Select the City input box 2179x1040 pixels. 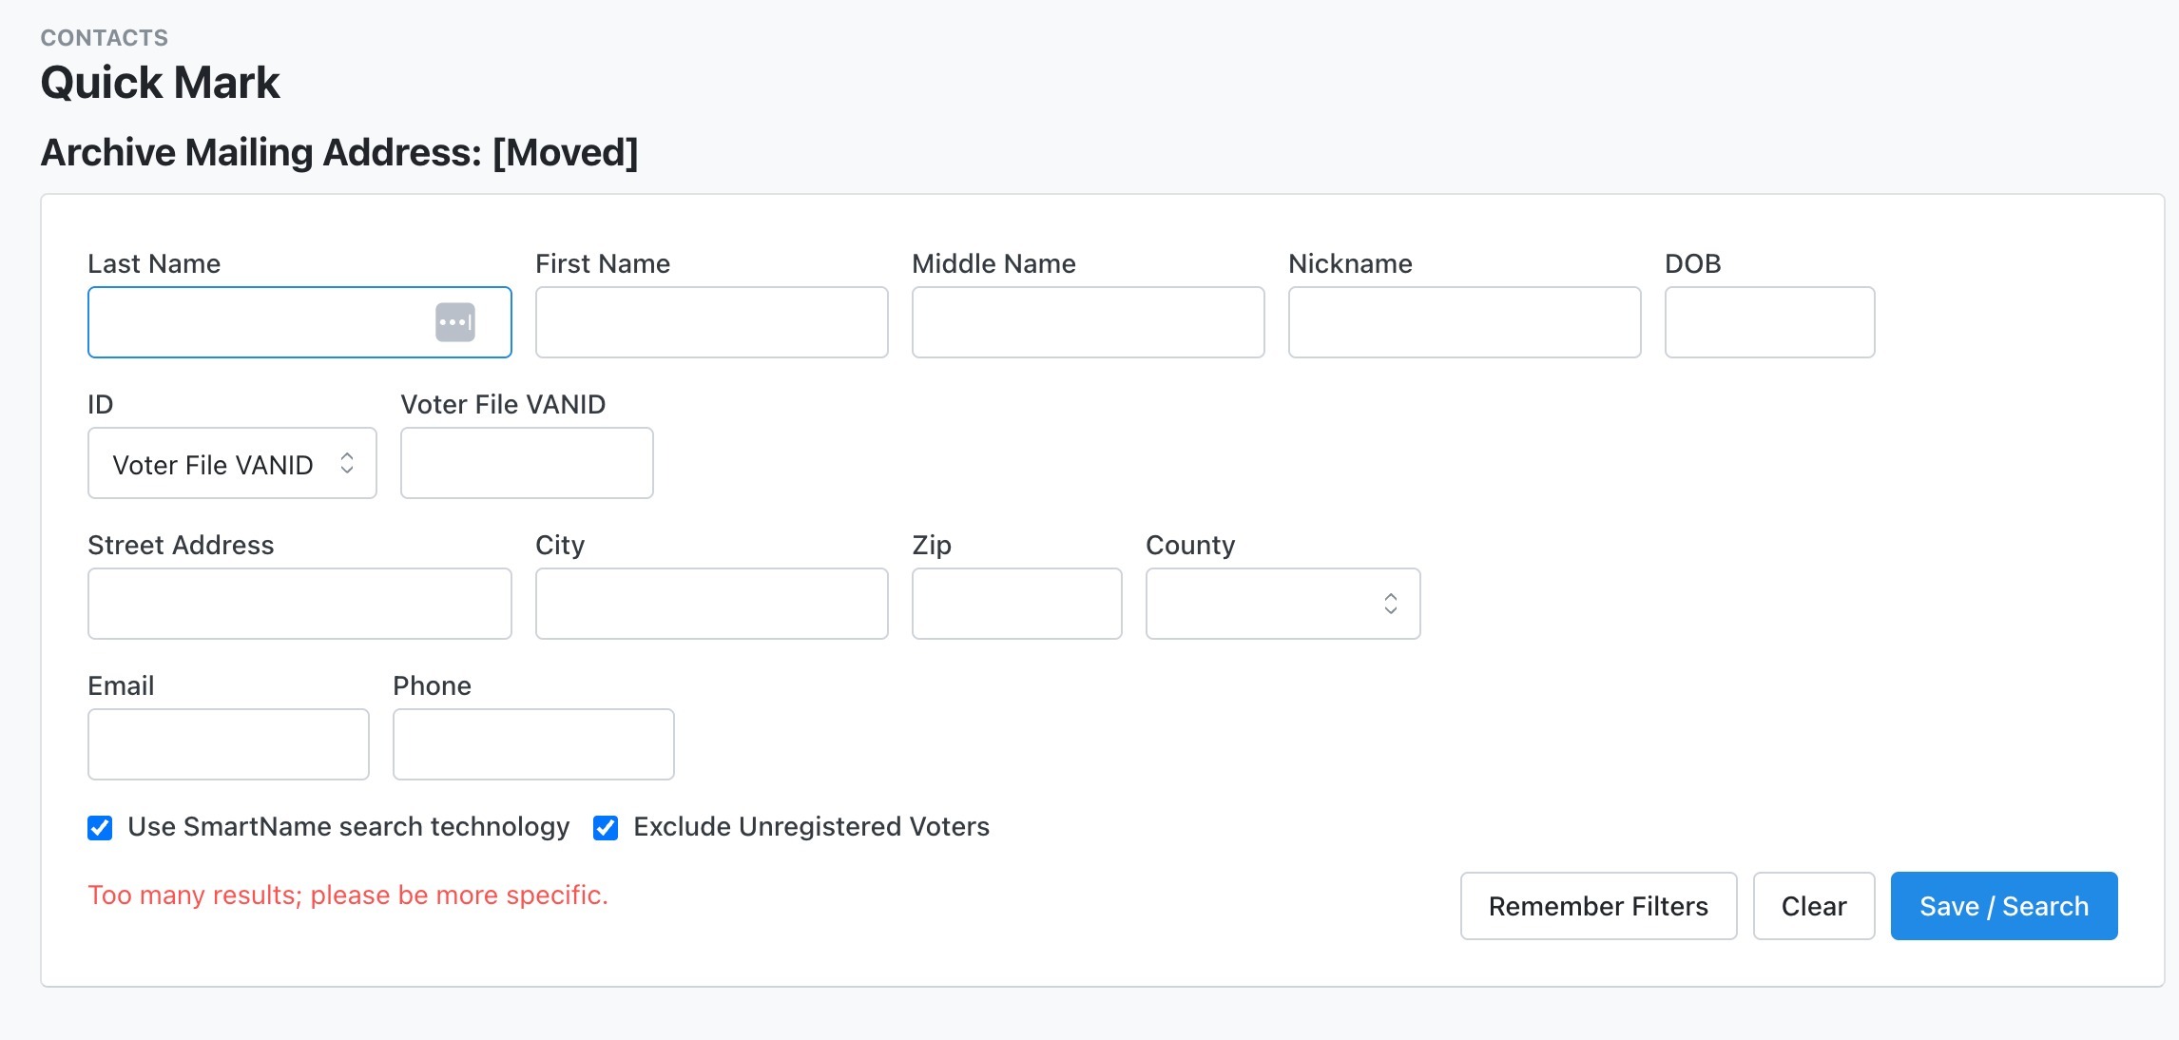point(711,604)
